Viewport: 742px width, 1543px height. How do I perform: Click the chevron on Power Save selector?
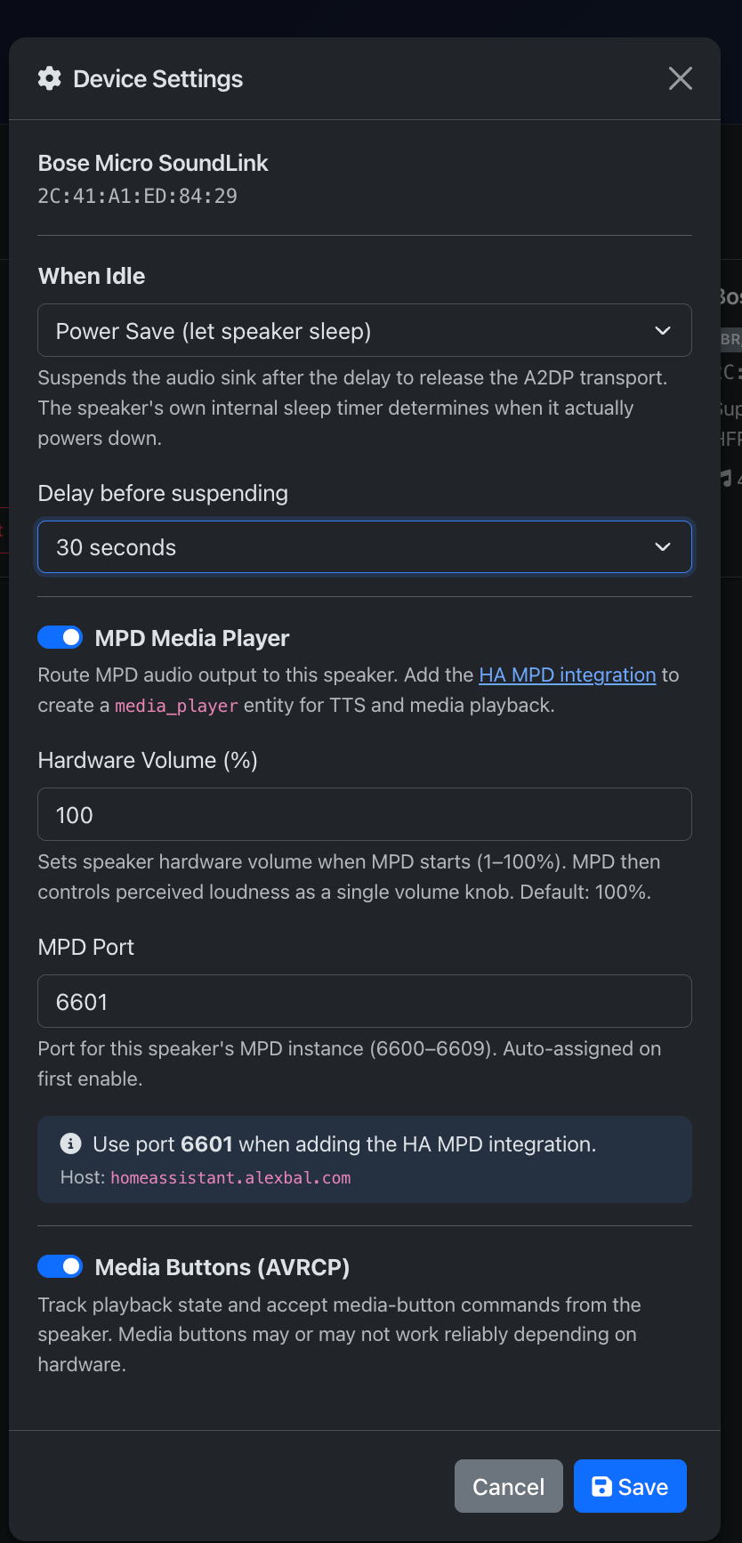(x=663, y=331)
